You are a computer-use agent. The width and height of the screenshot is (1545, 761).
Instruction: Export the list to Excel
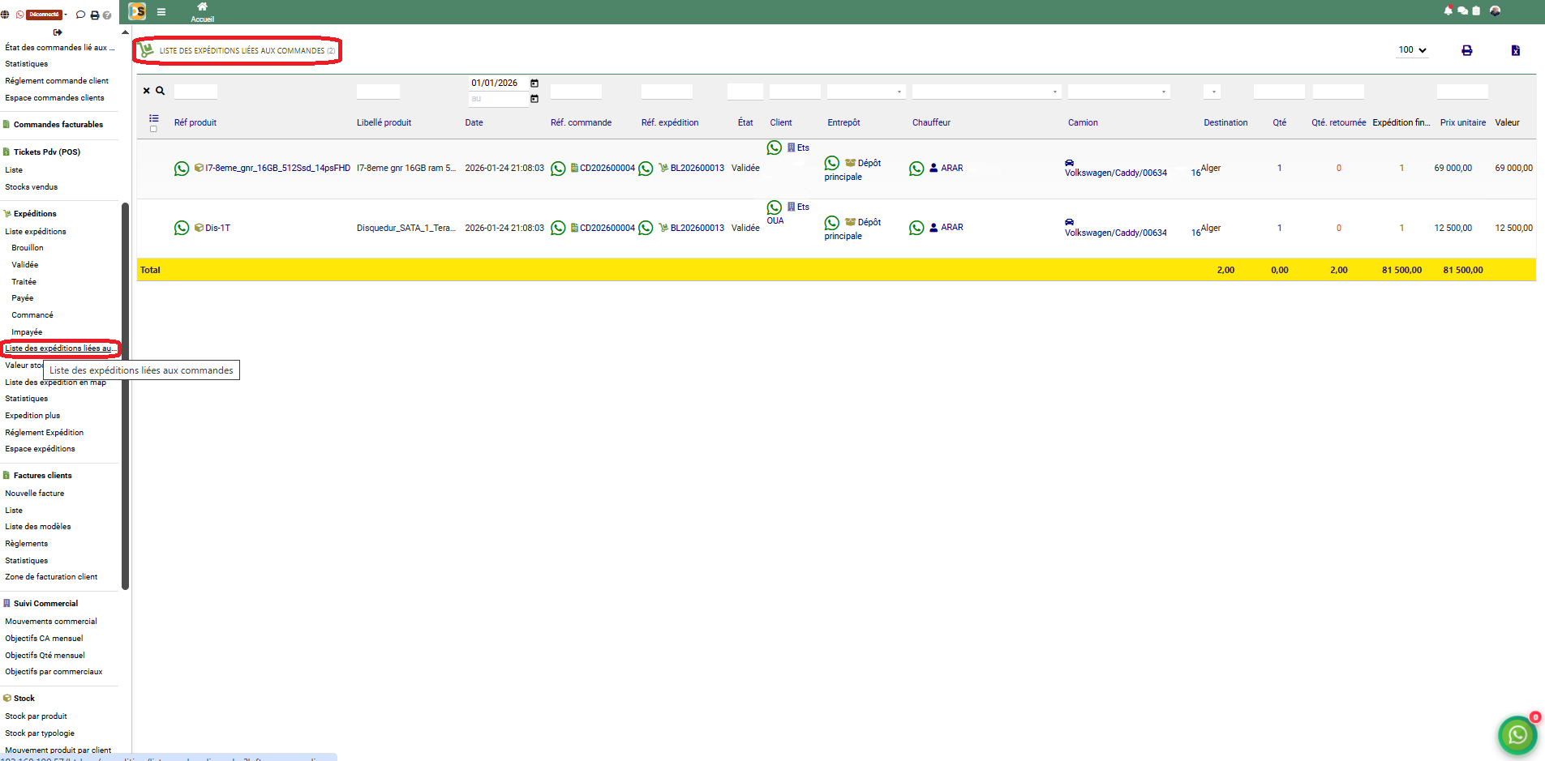(1515, 50)
